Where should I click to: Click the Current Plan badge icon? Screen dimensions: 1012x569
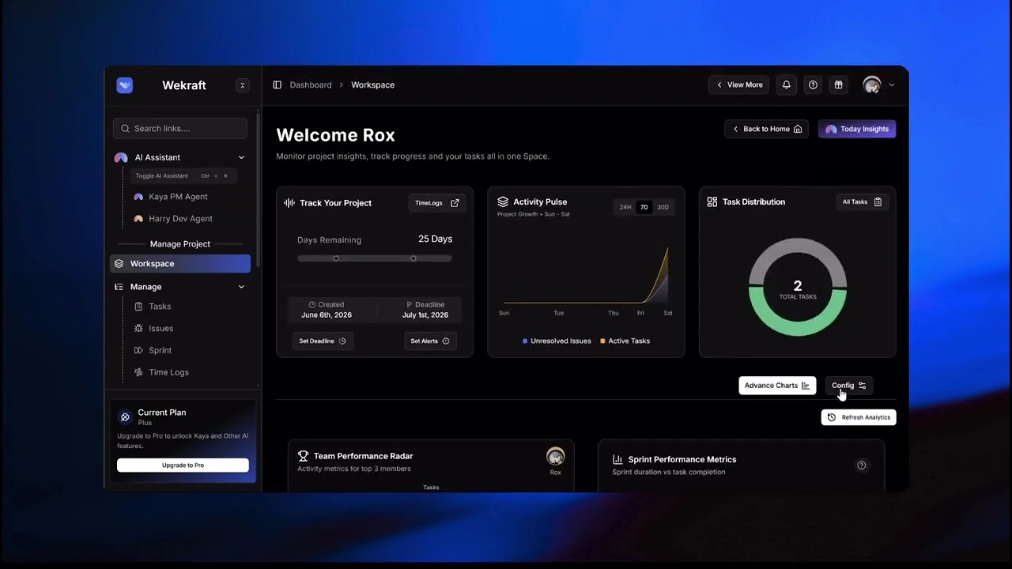point(125,417)
